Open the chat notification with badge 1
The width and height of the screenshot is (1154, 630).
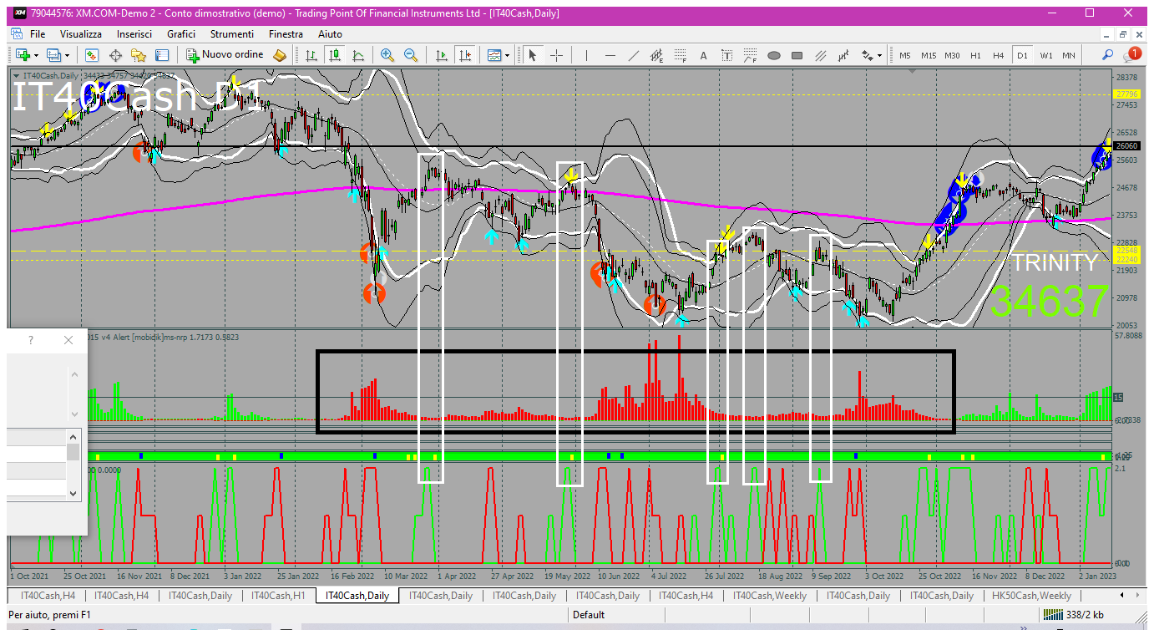point(1132,55)
